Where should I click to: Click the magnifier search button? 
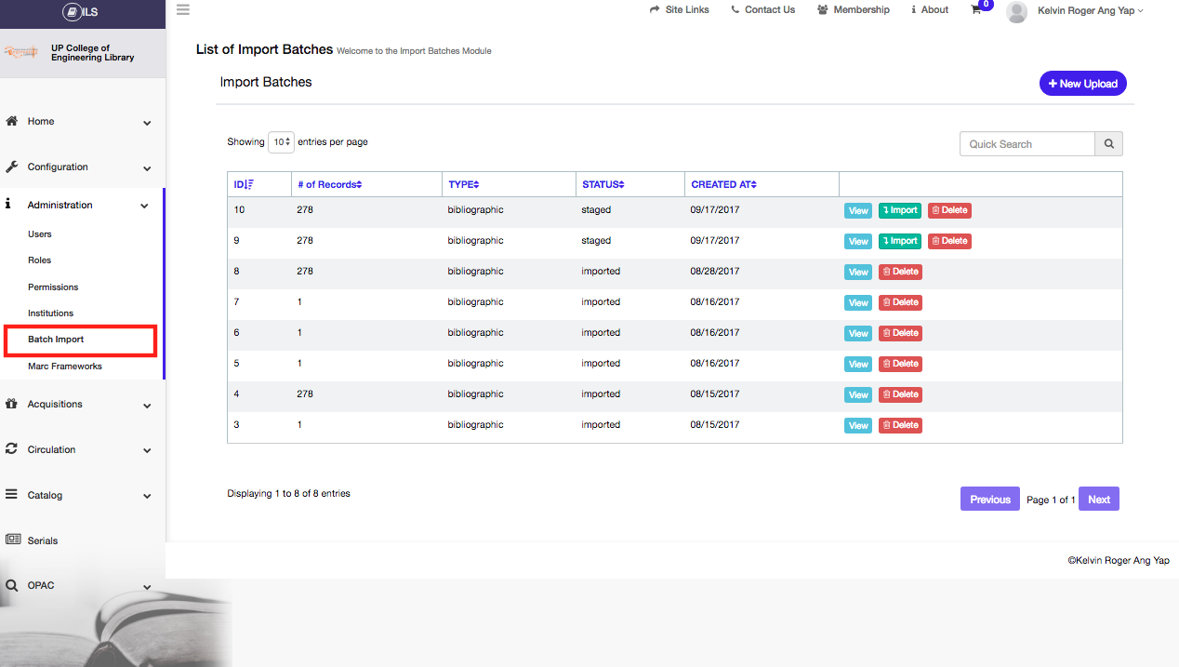point(1108,144)
